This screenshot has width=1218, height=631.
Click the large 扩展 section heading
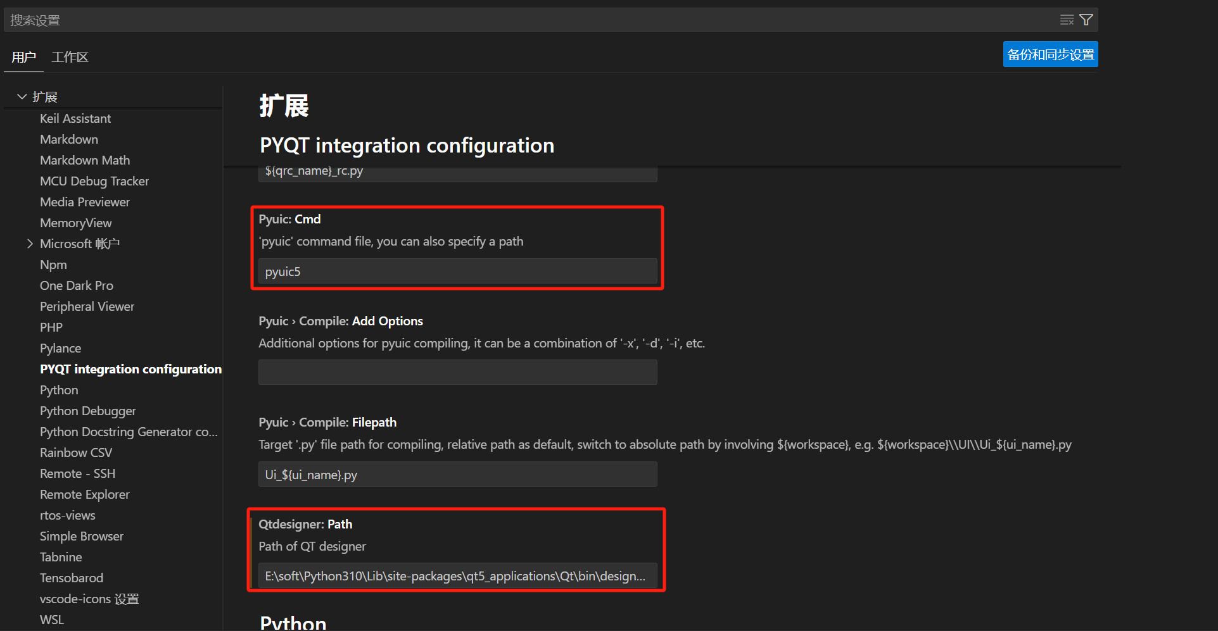(x=284, y=105)
